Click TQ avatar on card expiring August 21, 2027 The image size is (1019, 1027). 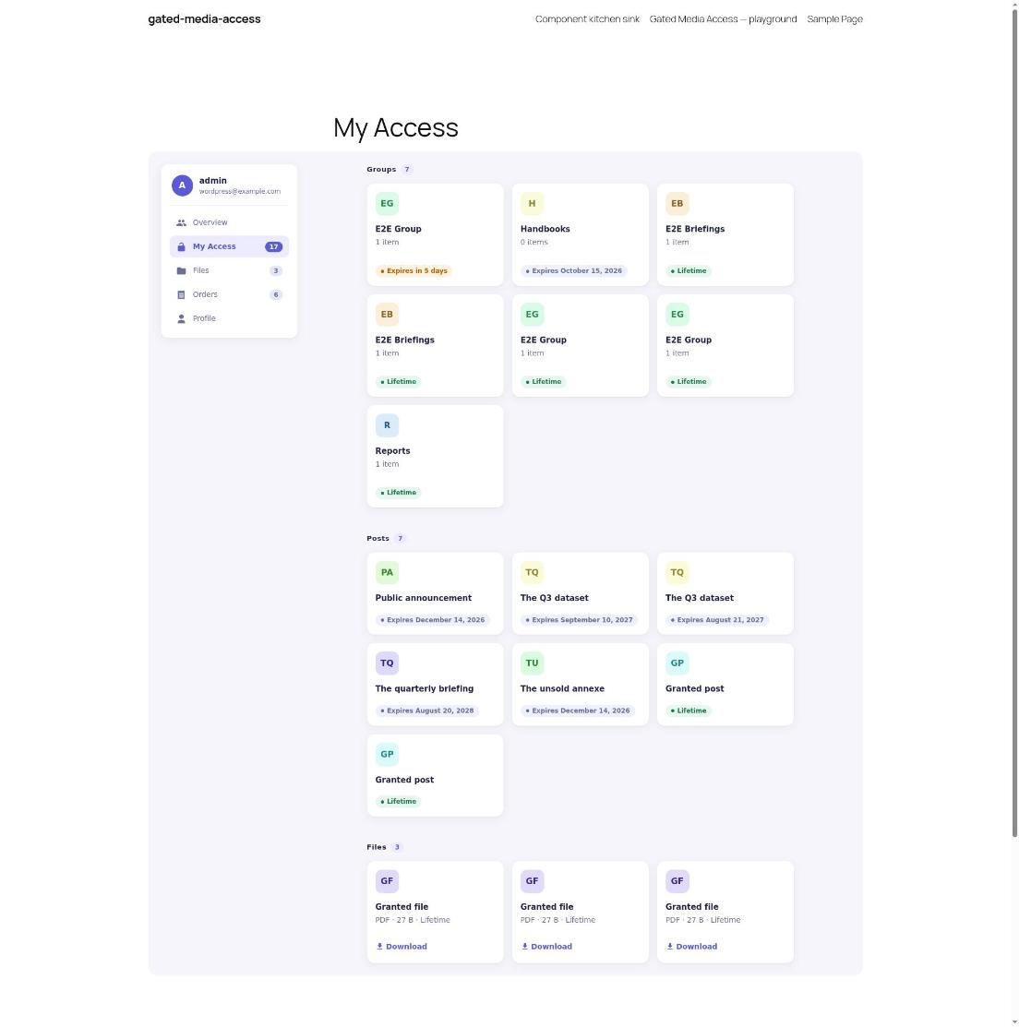pos(677,572)
